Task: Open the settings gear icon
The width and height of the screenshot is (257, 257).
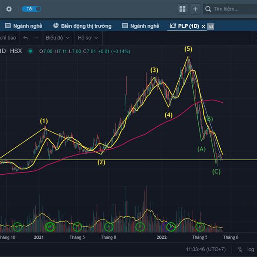Action: [9, 9]
